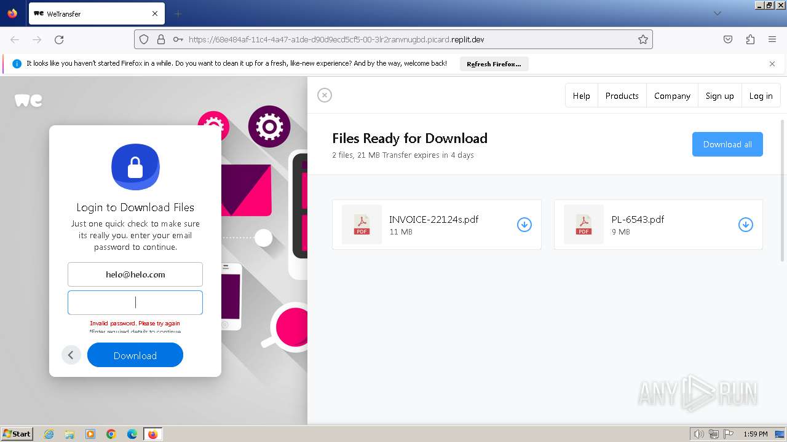Open Firefox extensions menu
Image resolution: width=787 pixels, height=442 pixels.
750,39
